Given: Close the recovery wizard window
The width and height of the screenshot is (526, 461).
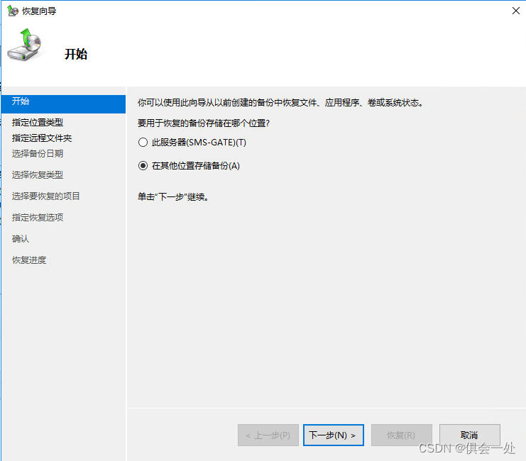Looking at the screenshot, I should [516, 11].
